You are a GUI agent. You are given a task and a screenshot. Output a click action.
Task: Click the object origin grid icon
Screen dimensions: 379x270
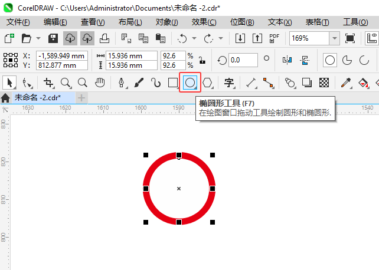11,60
